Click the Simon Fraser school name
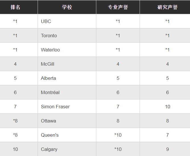 pyautogui.click(x=55, y=107)
